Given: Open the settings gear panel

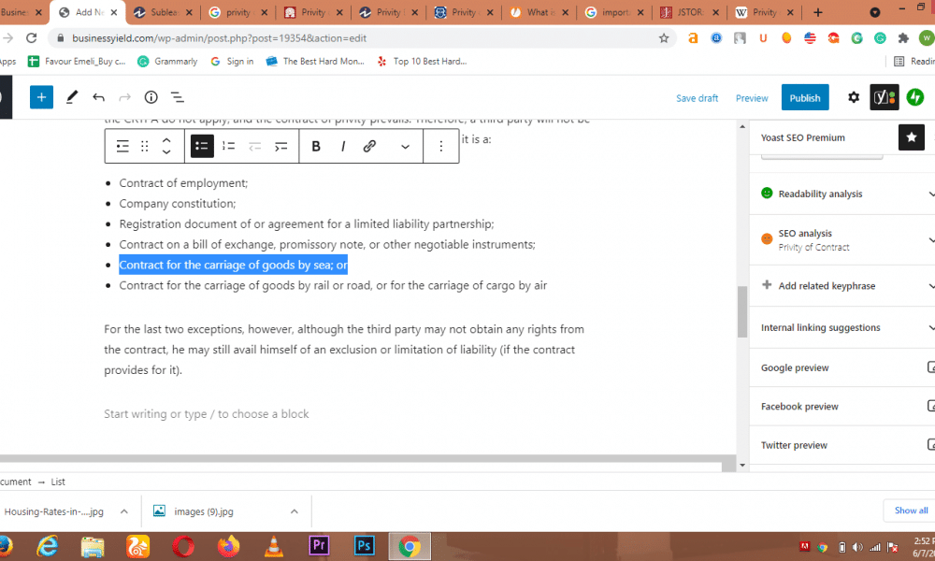Looking at the screenshot, I should (x=853, y=97).
